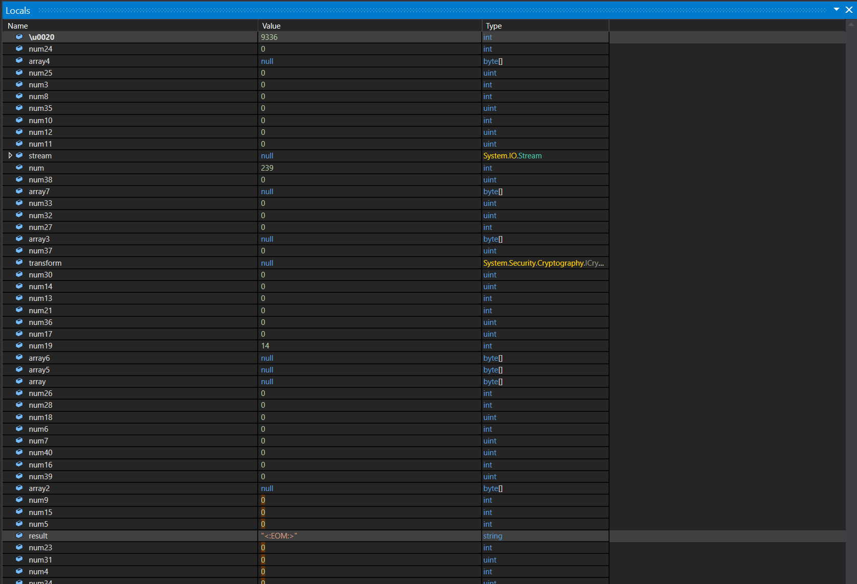Select the num19 row in locals
This screenshot has width=857, height=584.
tap(40, 346)
